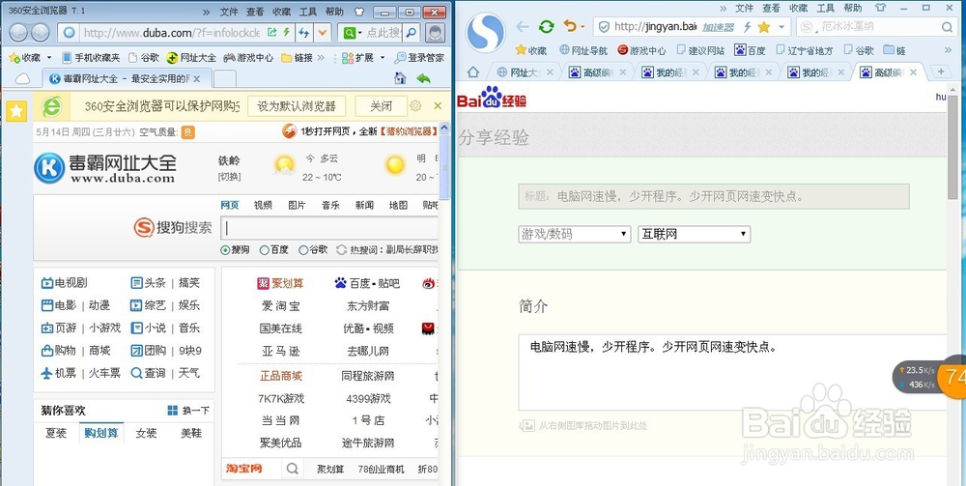Image resolution: width=966 pixels, height=486 pixels.
Task: Click the 关闭 button in 360 notification bar
Action: tap(381, 106)
